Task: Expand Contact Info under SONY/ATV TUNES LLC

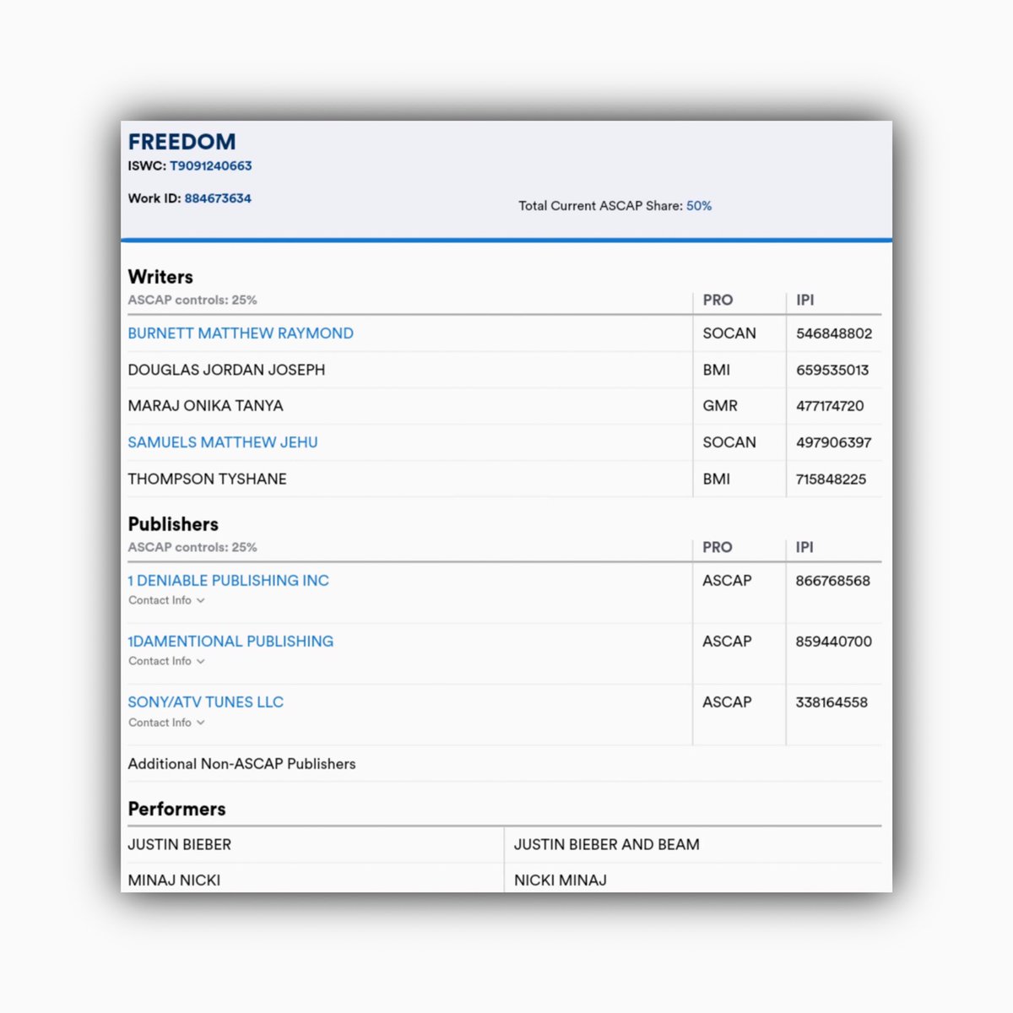Action: [166, 723]
